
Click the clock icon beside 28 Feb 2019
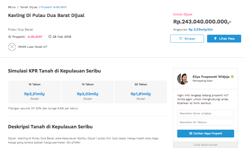point(50,37)
